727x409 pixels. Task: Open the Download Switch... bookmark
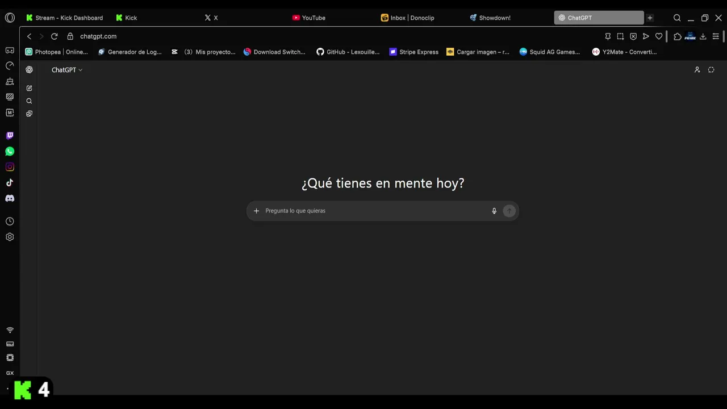click(274, 52)
